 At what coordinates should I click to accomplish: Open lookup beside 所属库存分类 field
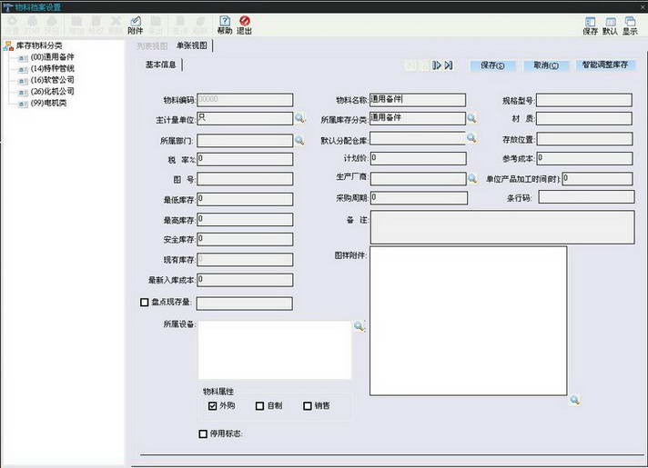click(x=471, y=118)
